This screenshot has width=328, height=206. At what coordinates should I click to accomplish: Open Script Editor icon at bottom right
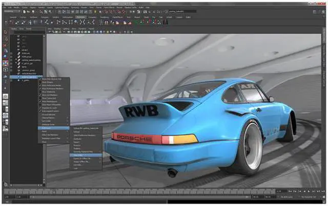(x=324, y=202)
